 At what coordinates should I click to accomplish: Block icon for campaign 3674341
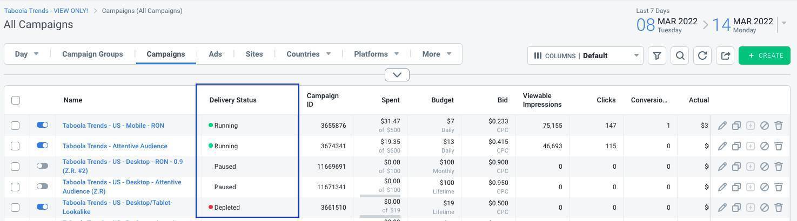[764, 146]
